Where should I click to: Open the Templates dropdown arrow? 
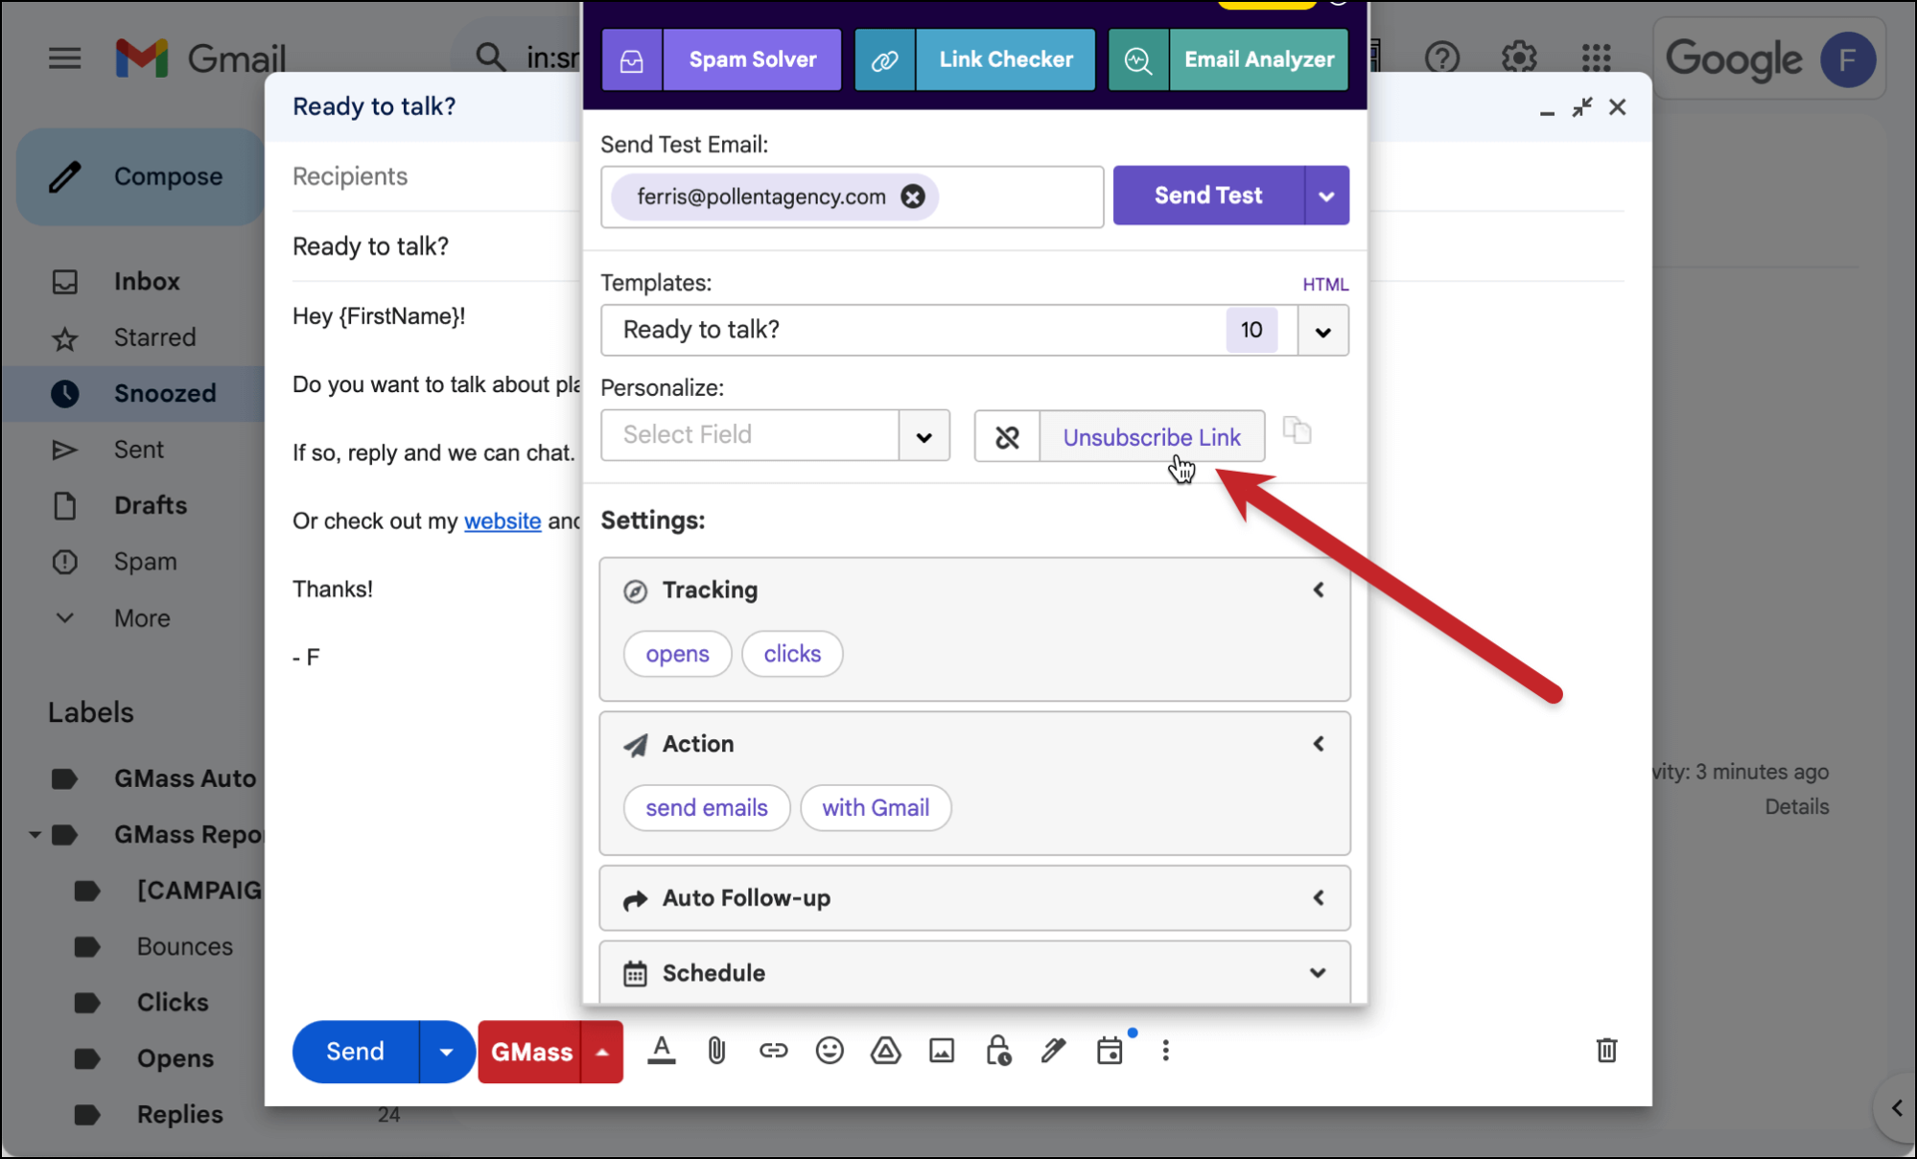click(x=1323, y=332)
